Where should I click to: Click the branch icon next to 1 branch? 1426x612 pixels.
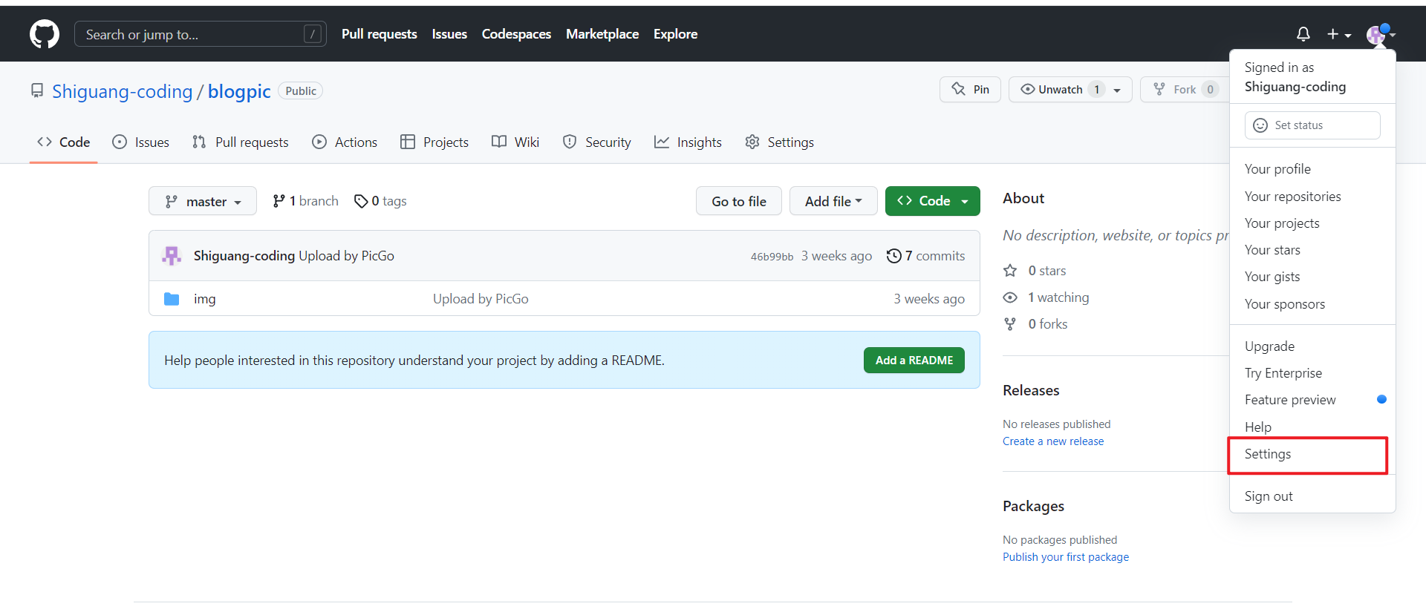click(279, 201)
